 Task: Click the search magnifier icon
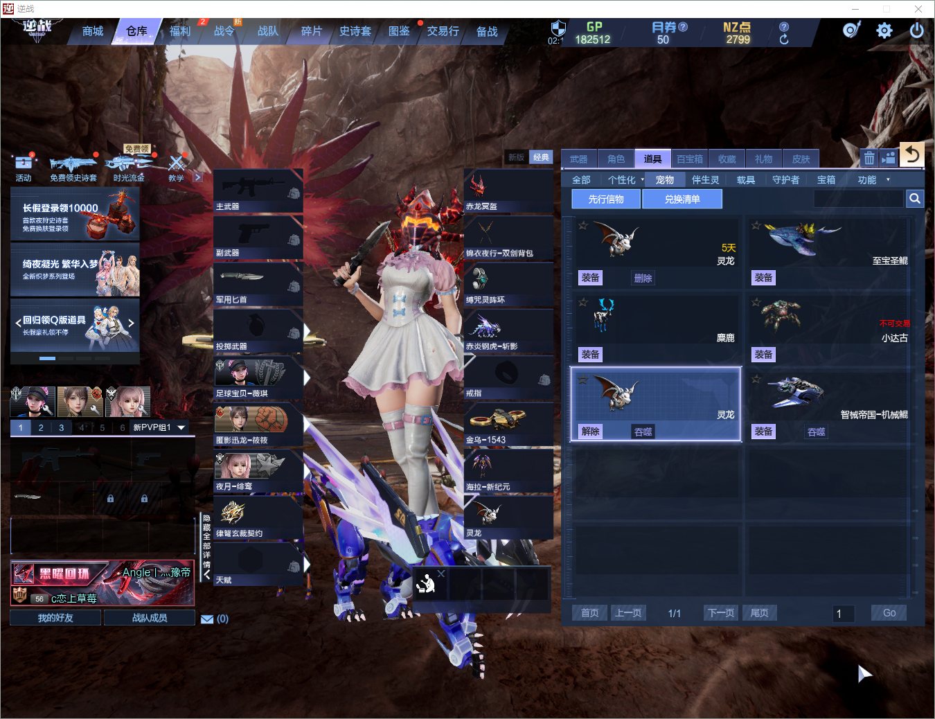[915, 199]
